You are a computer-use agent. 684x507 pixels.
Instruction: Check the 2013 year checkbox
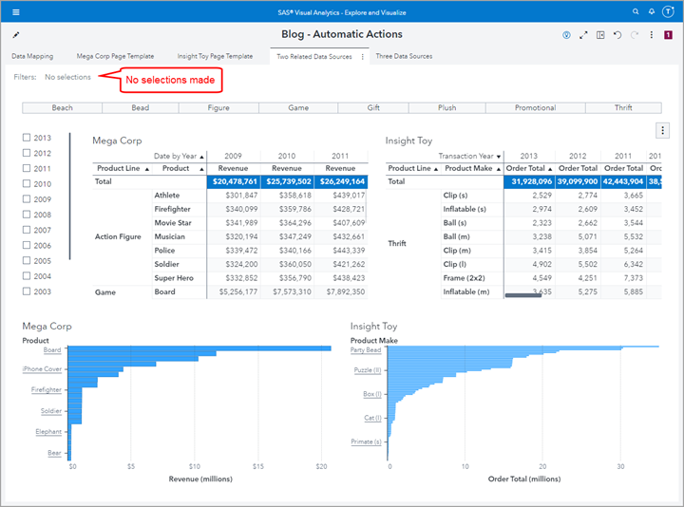point(27,138)
